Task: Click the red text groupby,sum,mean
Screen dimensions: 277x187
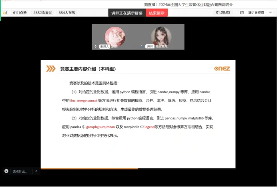Action: [100, 127]
